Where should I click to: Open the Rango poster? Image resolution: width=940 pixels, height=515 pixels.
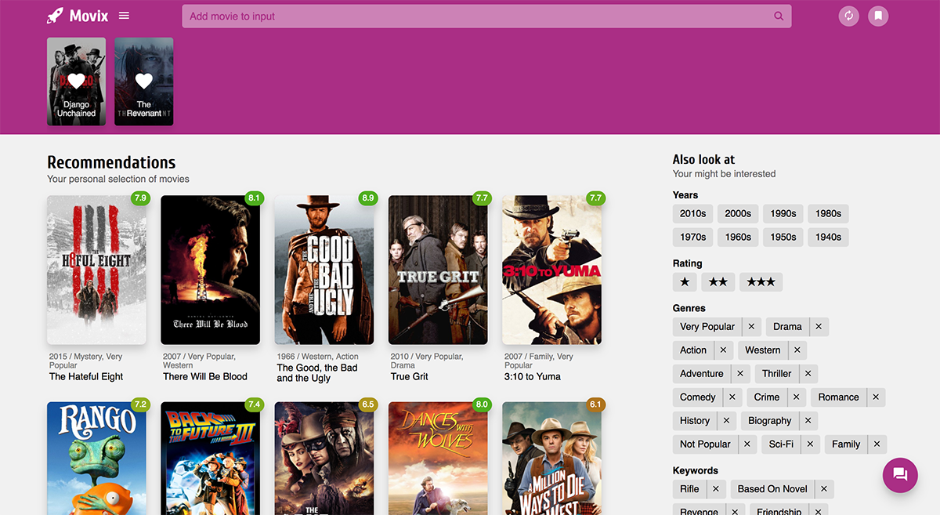[97, 459]
